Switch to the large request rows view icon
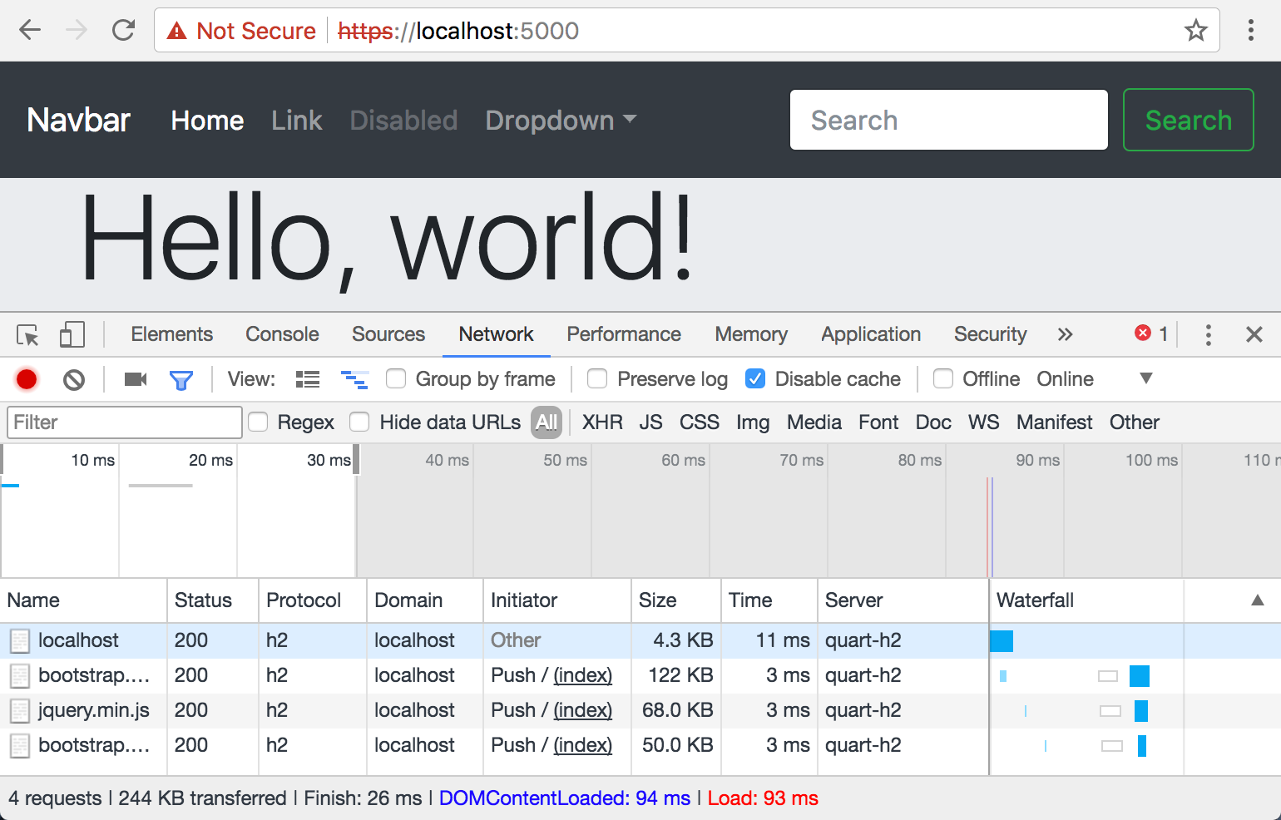The image size is (1281, 820). (x=308, y=379)
